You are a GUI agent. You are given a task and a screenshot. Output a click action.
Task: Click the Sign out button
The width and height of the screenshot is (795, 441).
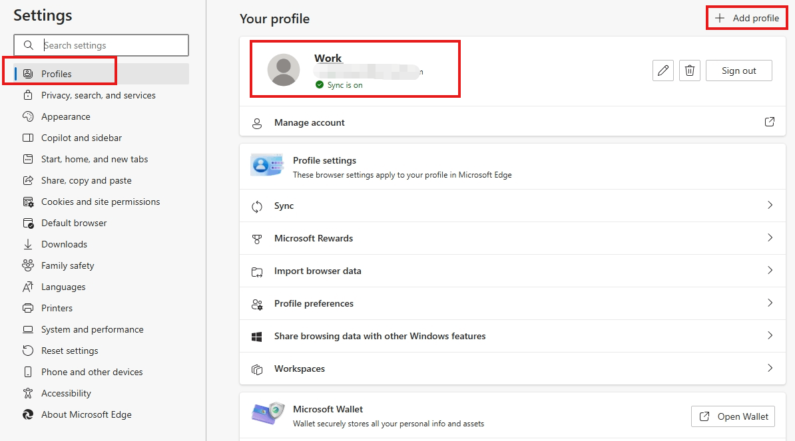(x=738, y=70)
